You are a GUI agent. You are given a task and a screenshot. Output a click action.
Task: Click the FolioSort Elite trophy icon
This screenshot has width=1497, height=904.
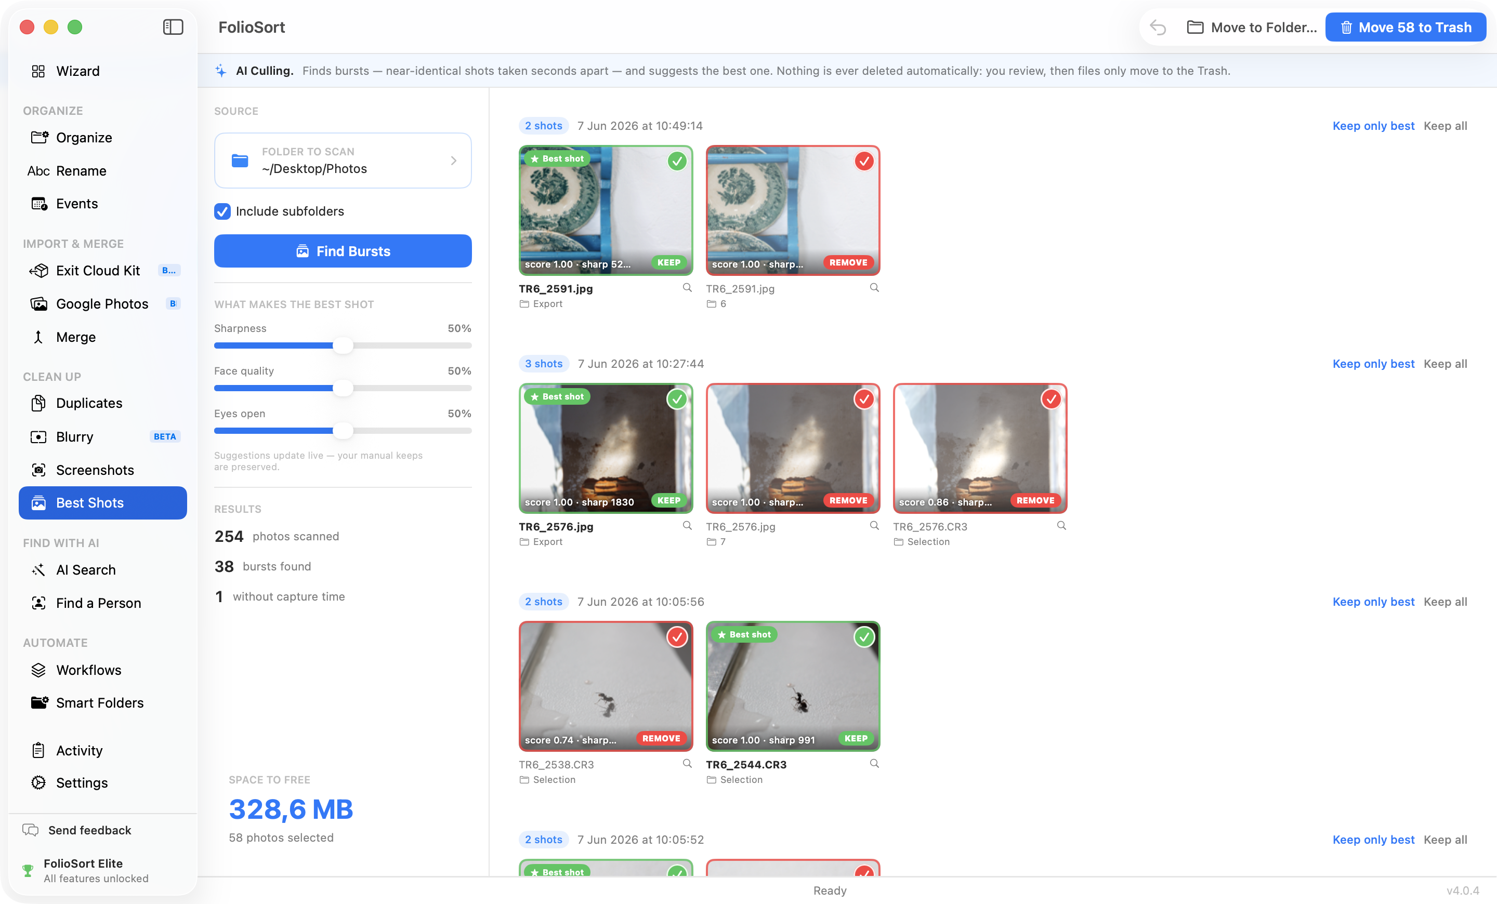pyautogui.click(x=28, y=870)
